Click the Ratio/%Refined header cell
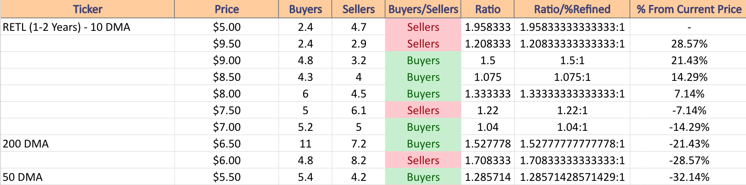This screenshot has height=185, width=746. [572, 9]
